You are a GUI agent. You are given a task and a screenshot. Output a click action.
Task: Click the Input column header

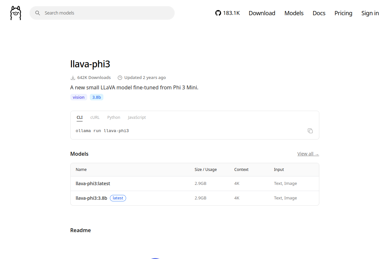279,170
